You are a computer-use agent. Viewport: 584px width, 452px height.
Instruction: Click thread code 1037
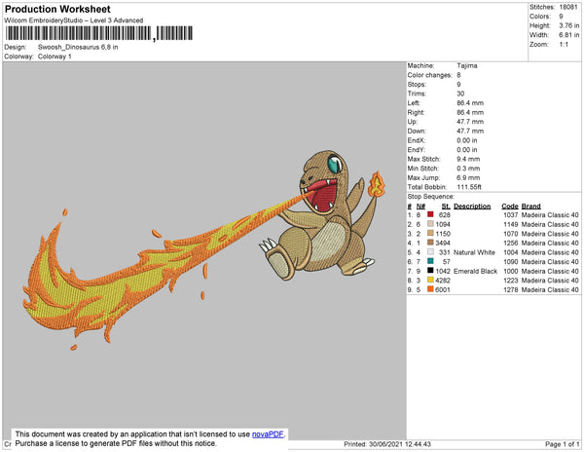tap(511, 215)
